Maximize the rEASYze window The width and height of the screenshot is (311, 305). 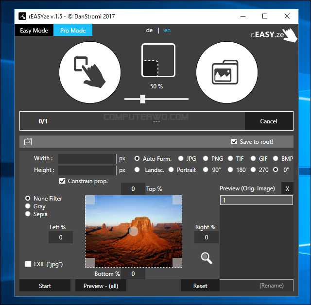click(265, 16)
